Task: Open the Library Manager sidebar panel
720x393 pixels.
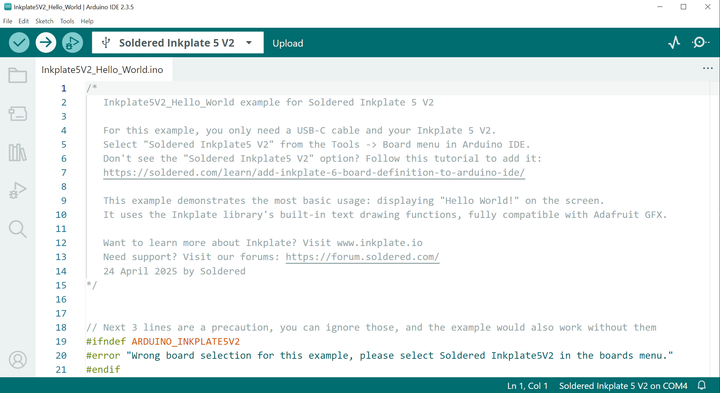Action: click(18, 152)
